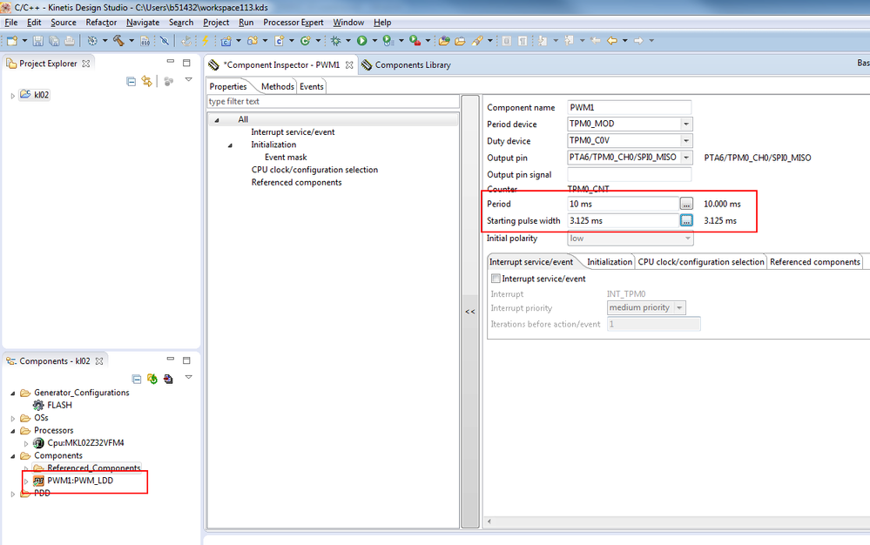Click the Starting pulse width value field
This screenshot has height=545, width=870.
pyautogui.click(x=623, y=220)
